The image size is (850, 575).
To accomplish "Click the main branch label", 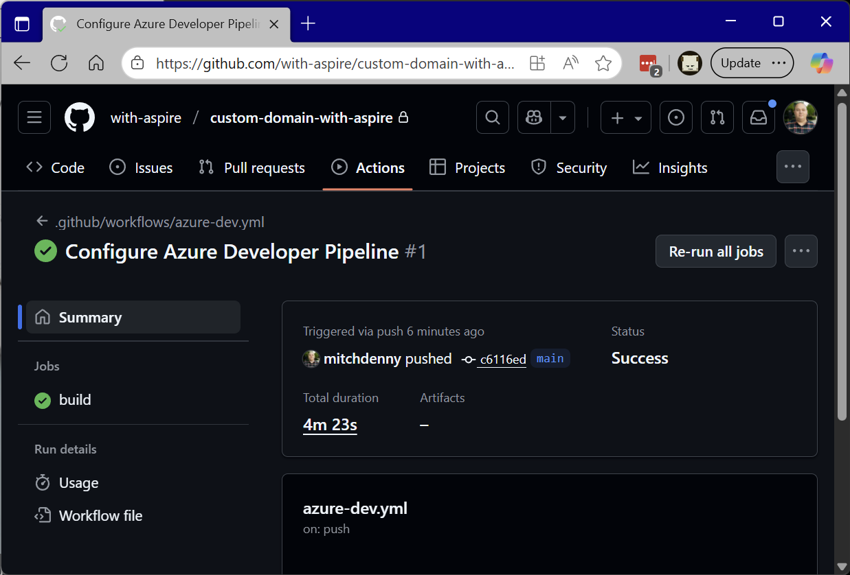I will click(x=550, y=358).
